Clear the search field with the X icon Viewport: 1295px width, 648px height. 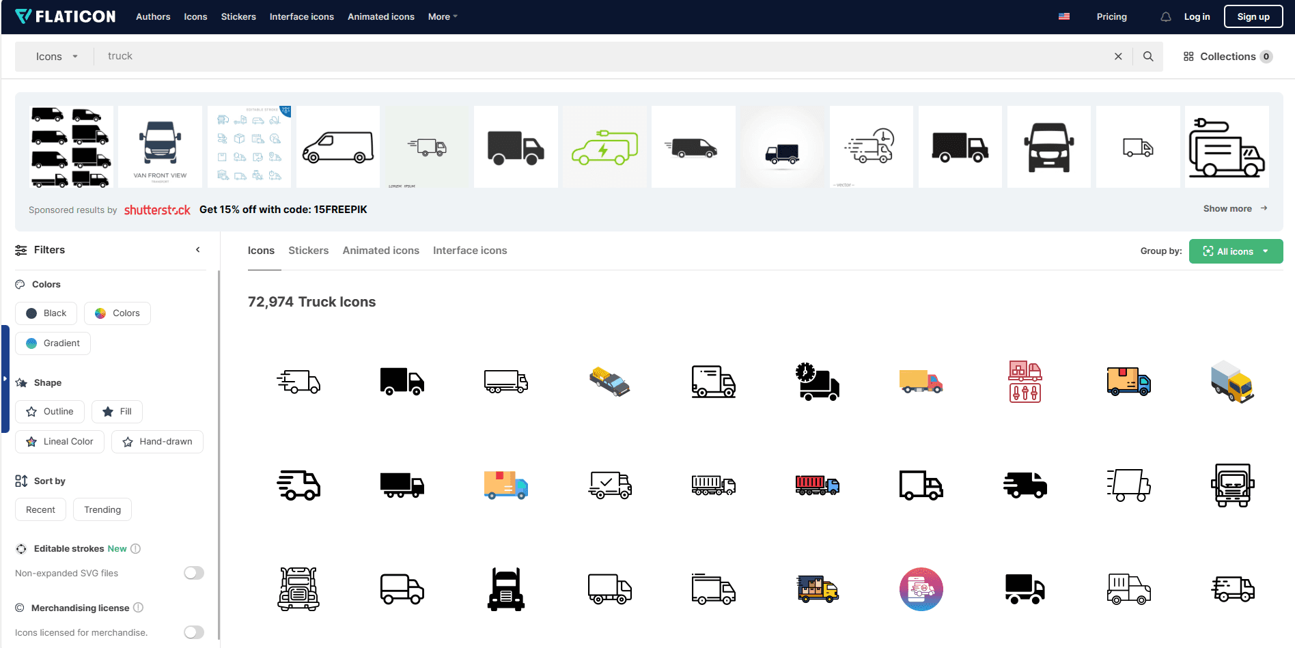click(1118, 56)
